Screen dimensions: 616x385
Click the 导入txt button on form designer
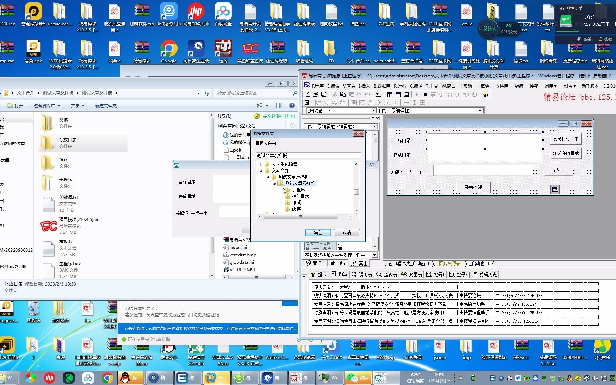pyautogui.click(x=559, y=170)
